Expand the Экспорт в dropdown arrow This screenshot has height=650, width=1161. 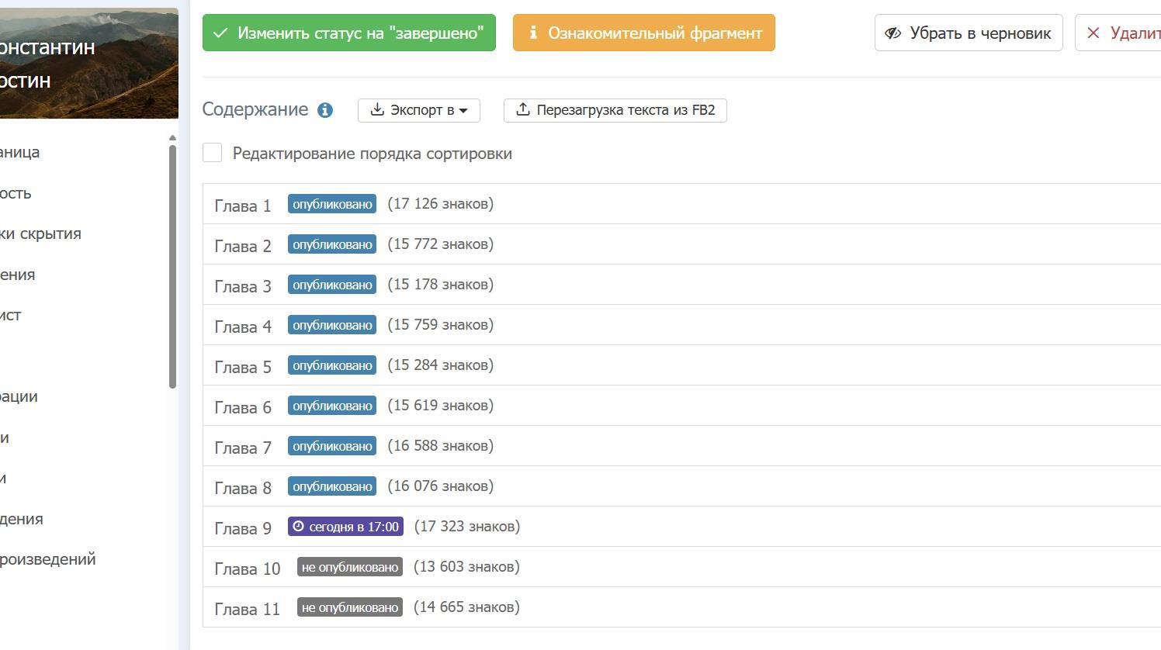pyautogui.click(x=463, y=111)
